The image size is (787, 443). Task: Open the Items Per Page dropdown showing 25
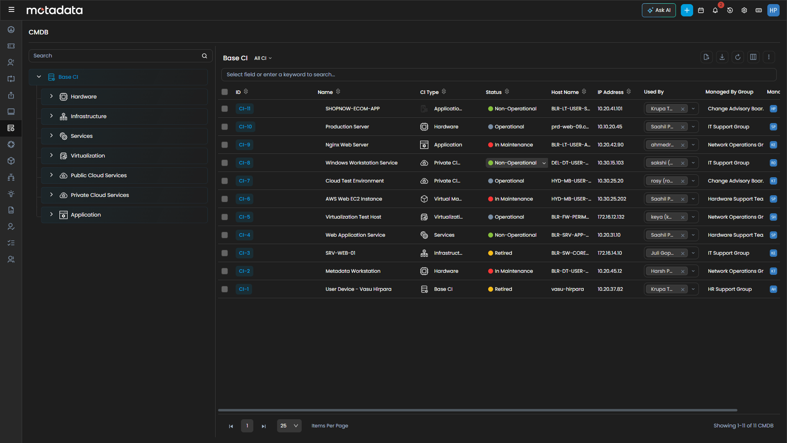coord(289,426)
